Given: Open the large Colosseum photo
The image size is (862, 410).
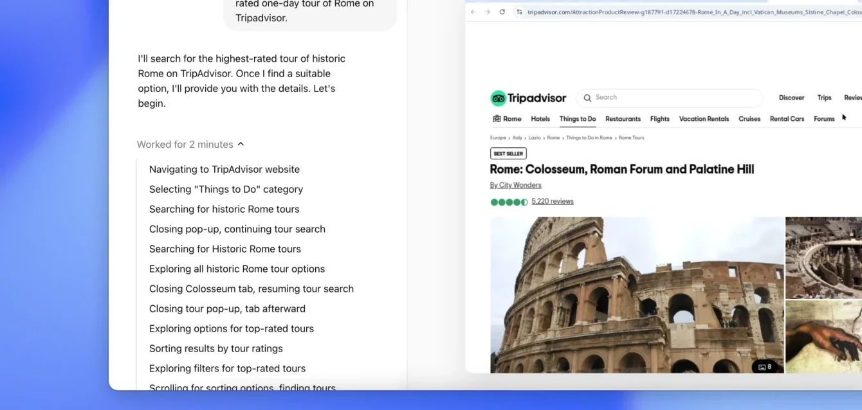Looking at the screenshot, I should pos(637,294).
